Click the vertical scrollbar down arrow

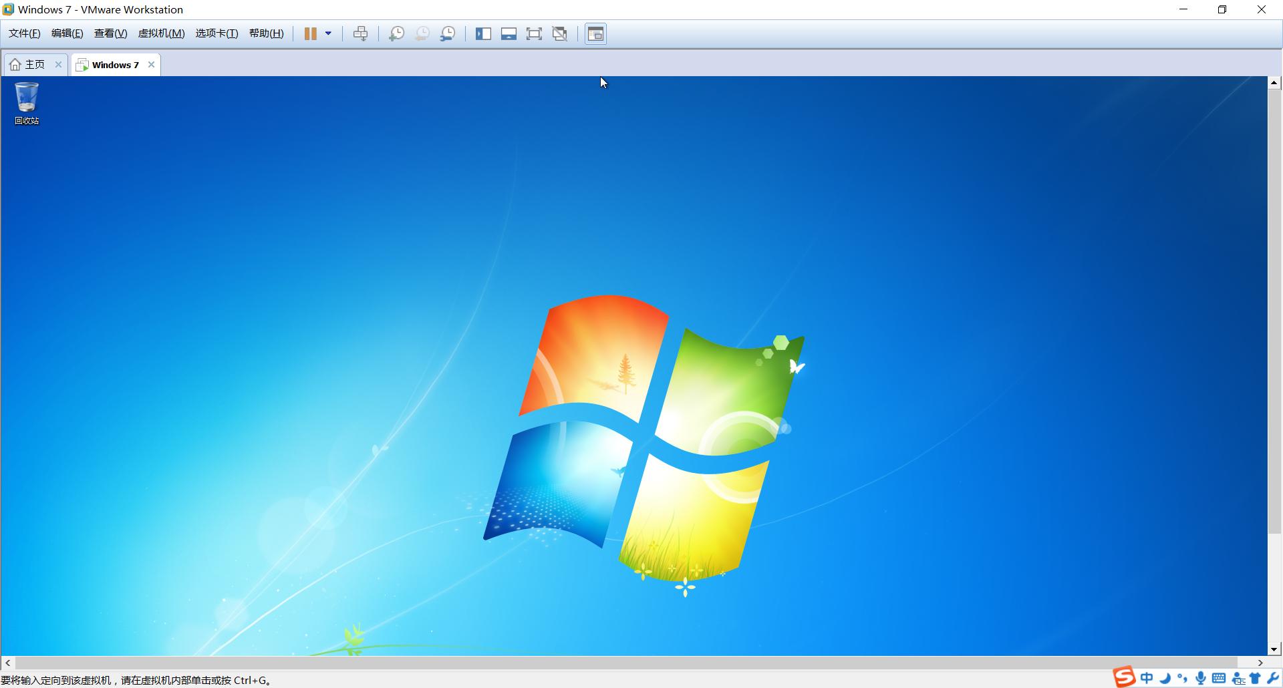click(1274, 649)
